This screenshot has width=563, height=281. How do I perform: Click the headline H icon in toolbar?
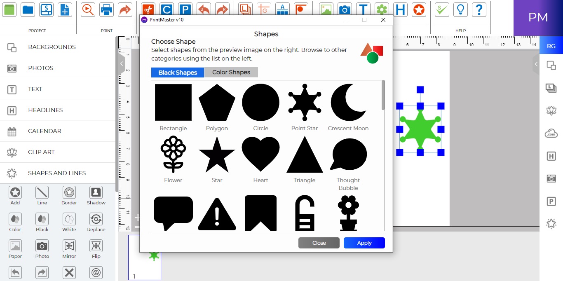(400, 9)
